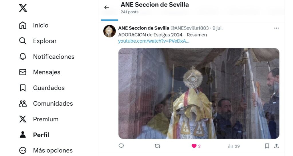Bookmark the post with bookmark icon
Screen dimensions: 293x156
point(267,146)
